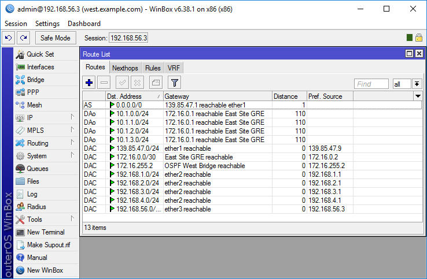Click the Find search field
Screen dimensions: 427x279
click(x=371, y=84)
